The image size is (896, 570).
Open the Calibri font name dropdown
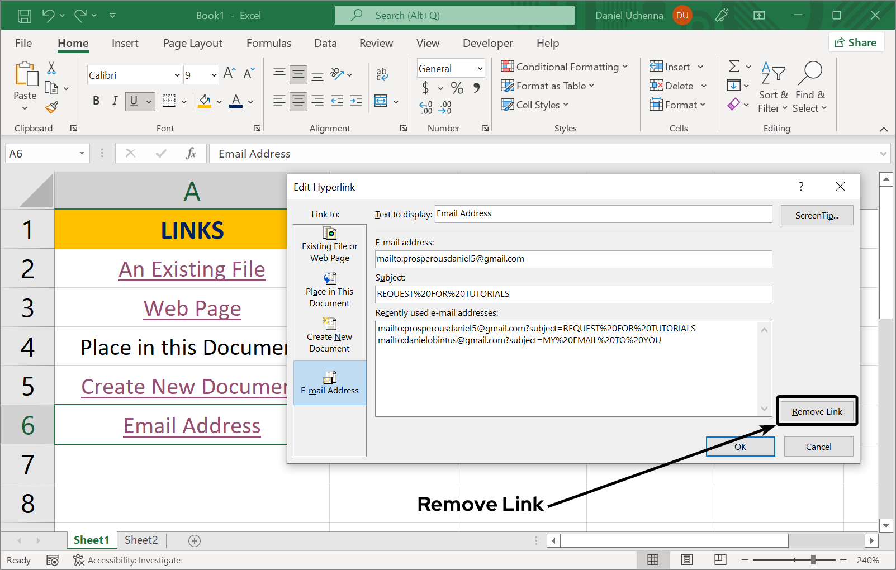177,75
